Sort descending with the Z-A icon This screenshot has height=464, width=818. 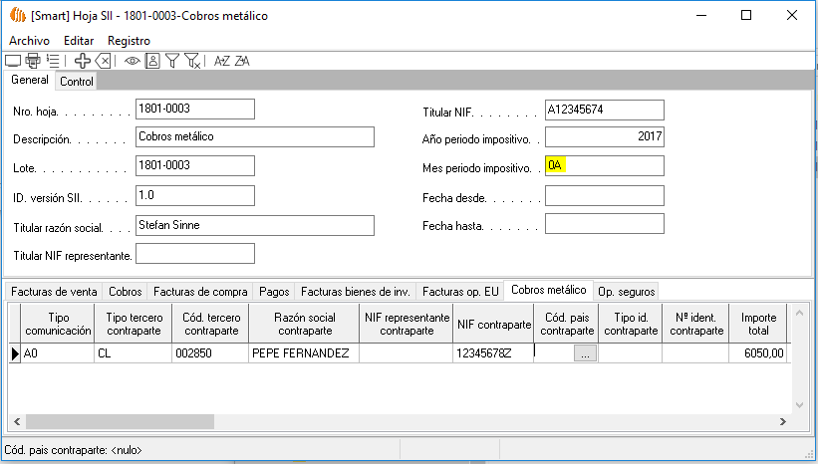point(242,61)
